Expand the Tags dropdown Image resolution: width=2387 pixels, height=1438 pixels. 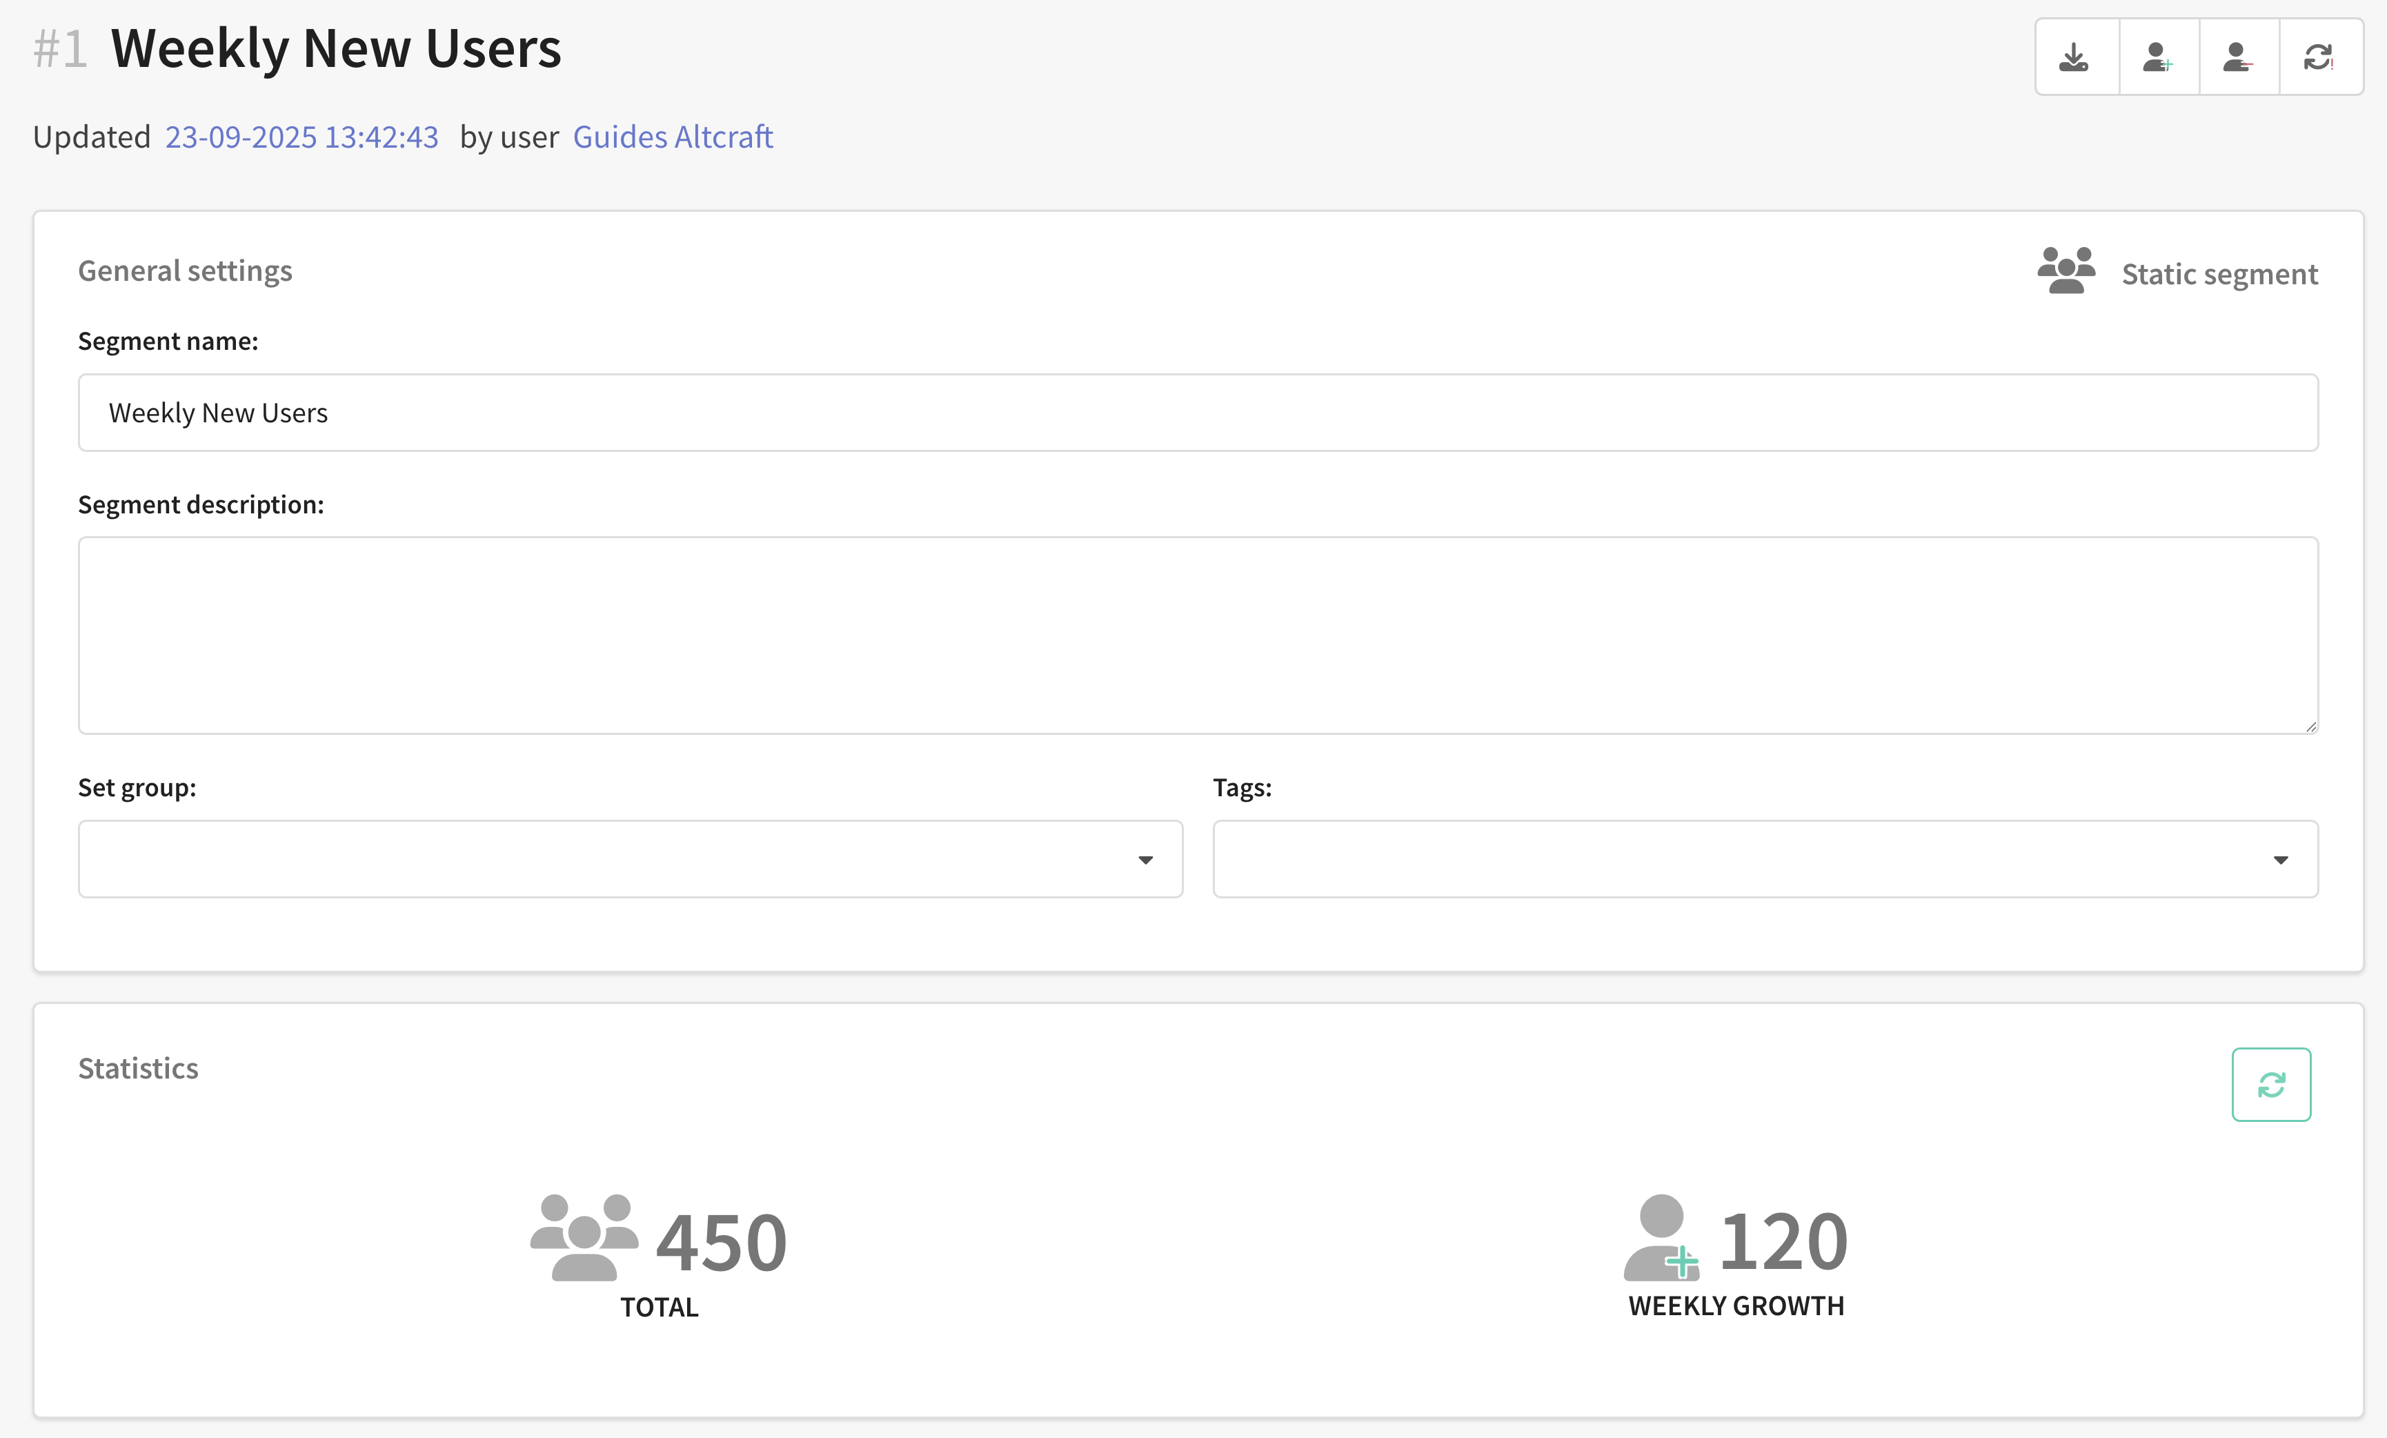click(1764, 860)
